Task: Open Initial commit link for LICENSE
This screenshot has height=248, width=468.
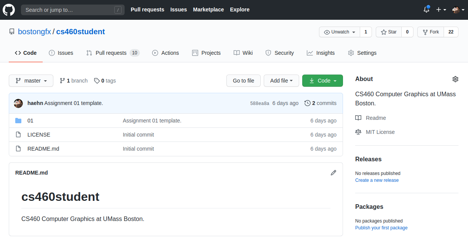Action: pyautogui.click(x=138, y=135)
